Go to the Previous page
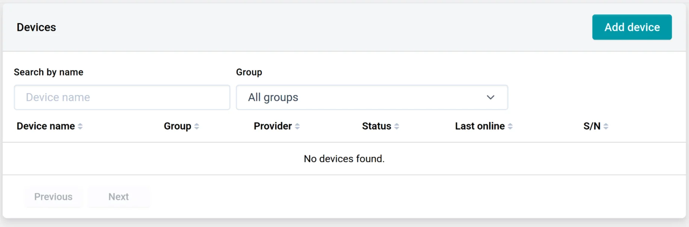This screenshot has width=689, height=227. click(53, 197)
